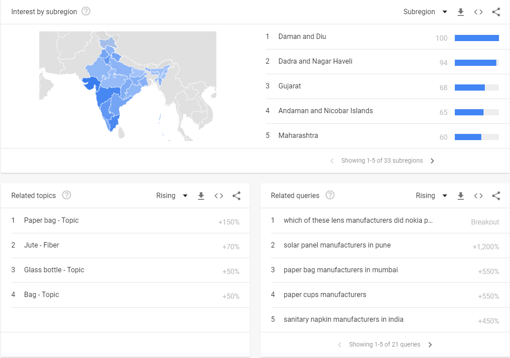510x358 pixels.
Task: Open help for Interest by subregion
Action: [86, 11]
